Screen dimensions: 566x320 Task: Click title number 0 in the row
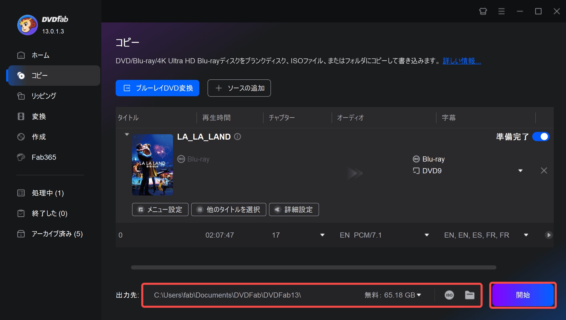(121, 235)
